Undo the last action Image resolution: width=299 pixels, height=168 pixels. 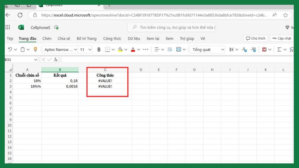coord(10,49)
